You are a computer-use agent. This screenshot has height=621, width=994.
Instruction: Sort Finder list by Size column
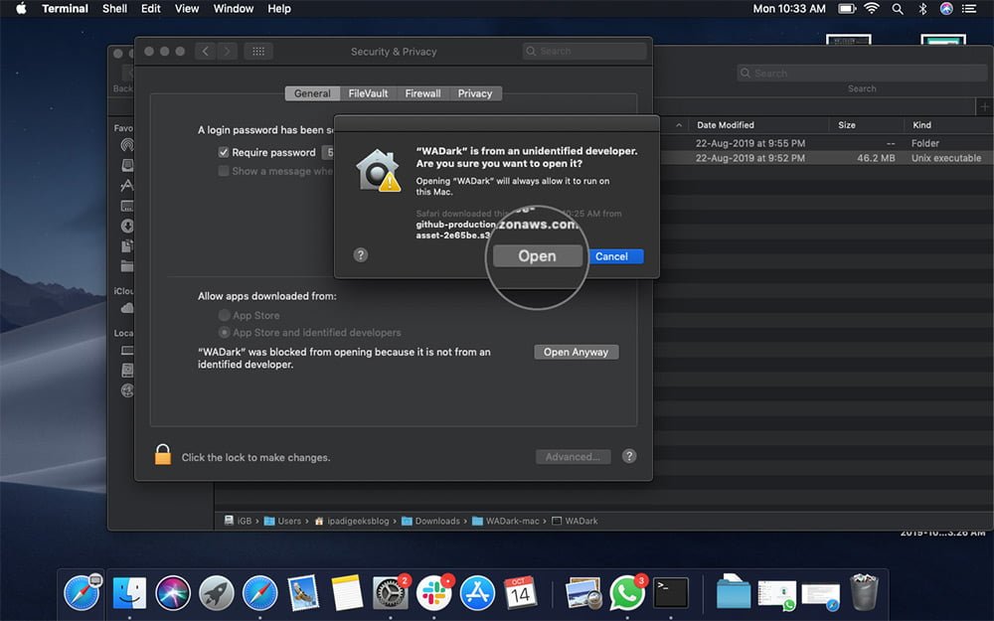846,125
